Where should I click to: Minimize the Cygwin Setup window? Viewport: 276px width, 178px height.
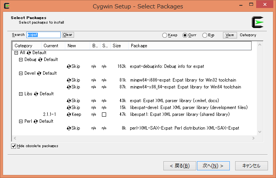point(241,5)
